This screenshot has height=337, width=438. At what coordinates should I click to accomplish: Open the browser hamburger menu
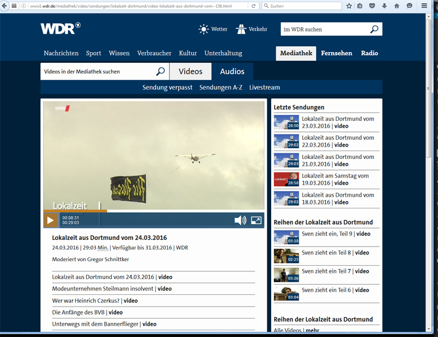coord(424,6)
